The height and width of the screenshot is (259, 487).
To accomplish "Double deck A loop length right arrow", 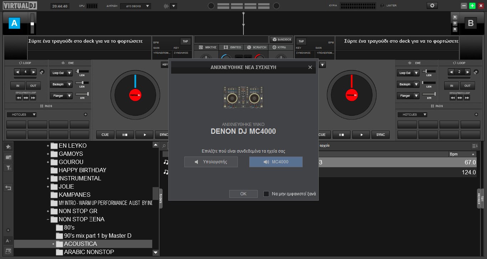I will [34, 72].
